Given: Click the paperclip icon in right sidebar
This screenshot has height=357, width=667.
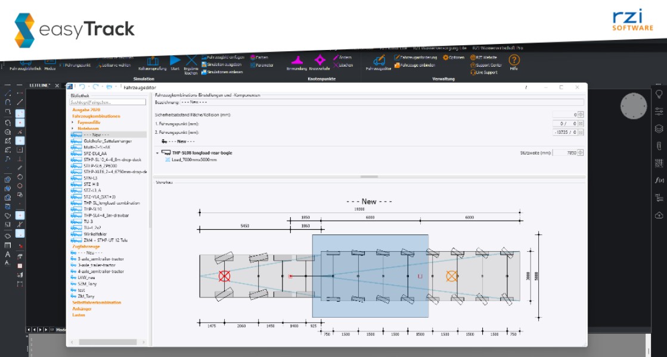Looking at the screenshot, I should pos(659,146).
